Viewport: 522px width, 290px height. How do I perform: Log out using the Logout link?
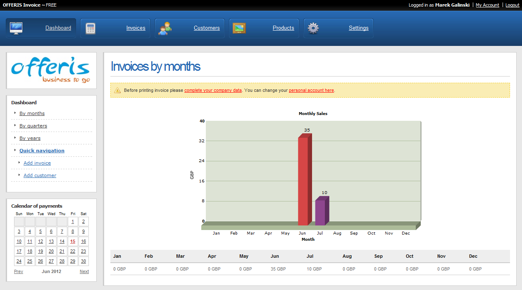512,5
